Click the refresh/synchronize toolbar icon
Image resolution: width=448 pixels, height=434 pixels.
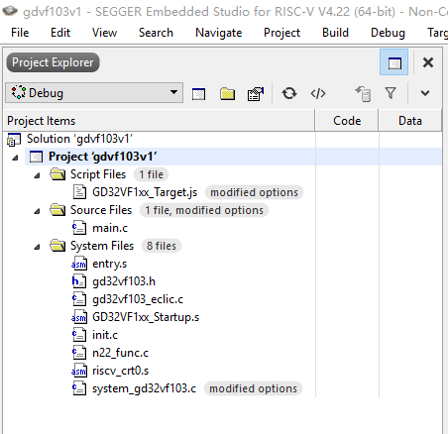289,93
